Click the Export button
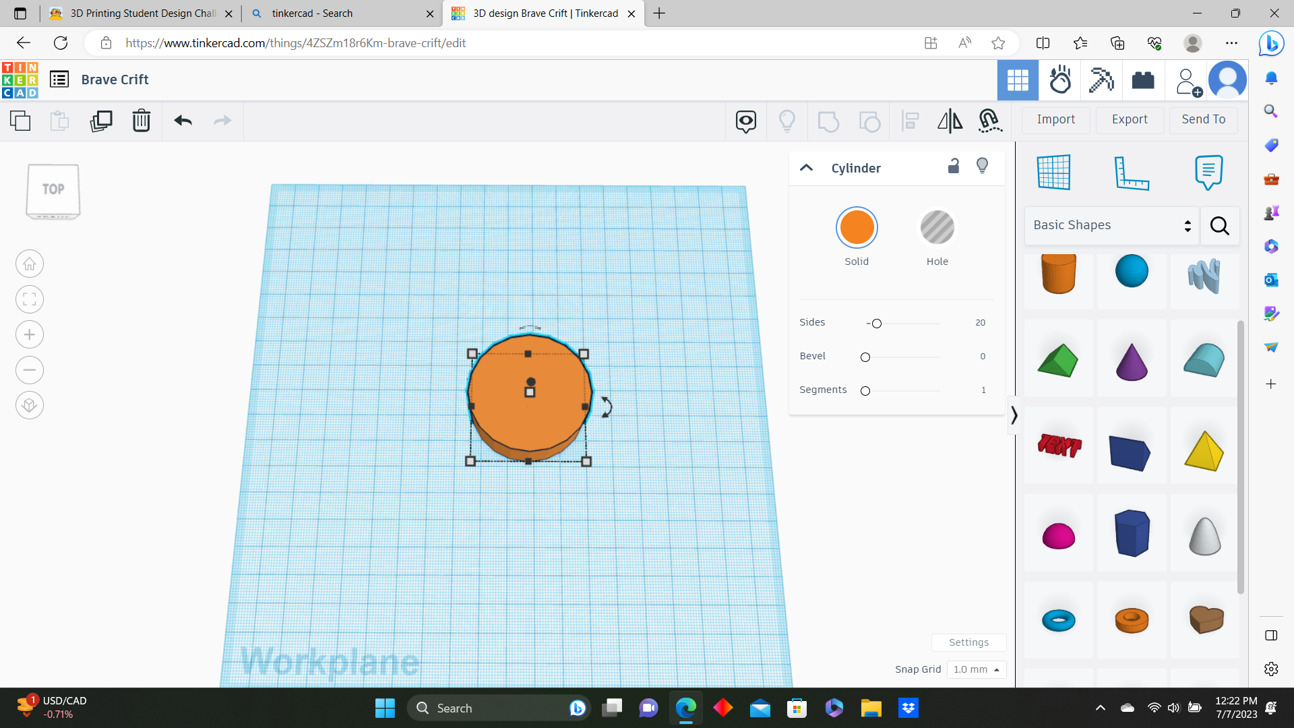The height and width of the screenshot is (728, 1294). [x=1129, y=119]
